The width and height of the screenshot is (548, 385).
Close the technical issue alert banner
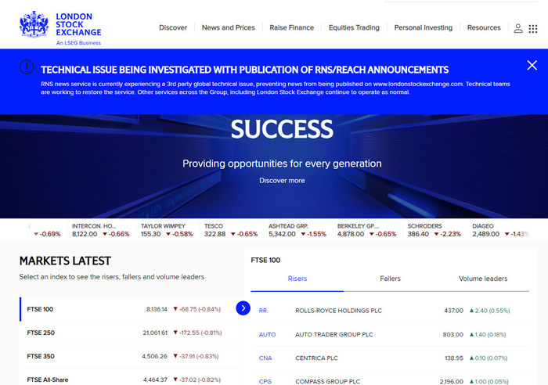(x=532, y=65)
